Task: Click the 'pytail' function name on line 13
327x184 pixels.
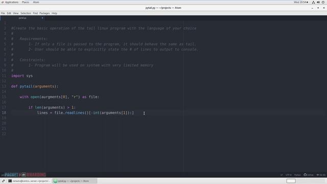Action: pyautogui.click(x=26, y=86)
